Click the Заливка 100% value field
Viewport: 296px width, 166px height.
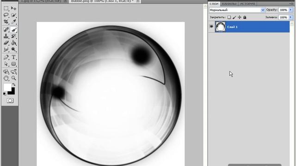click(284, 18)
